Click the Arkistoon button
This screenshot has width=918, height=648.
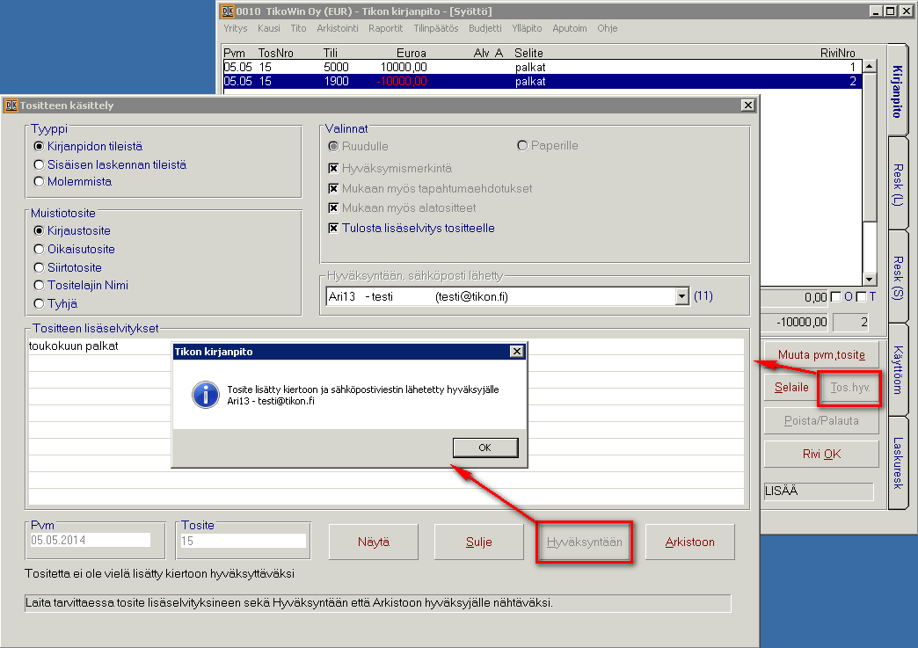tap(689, 542)
